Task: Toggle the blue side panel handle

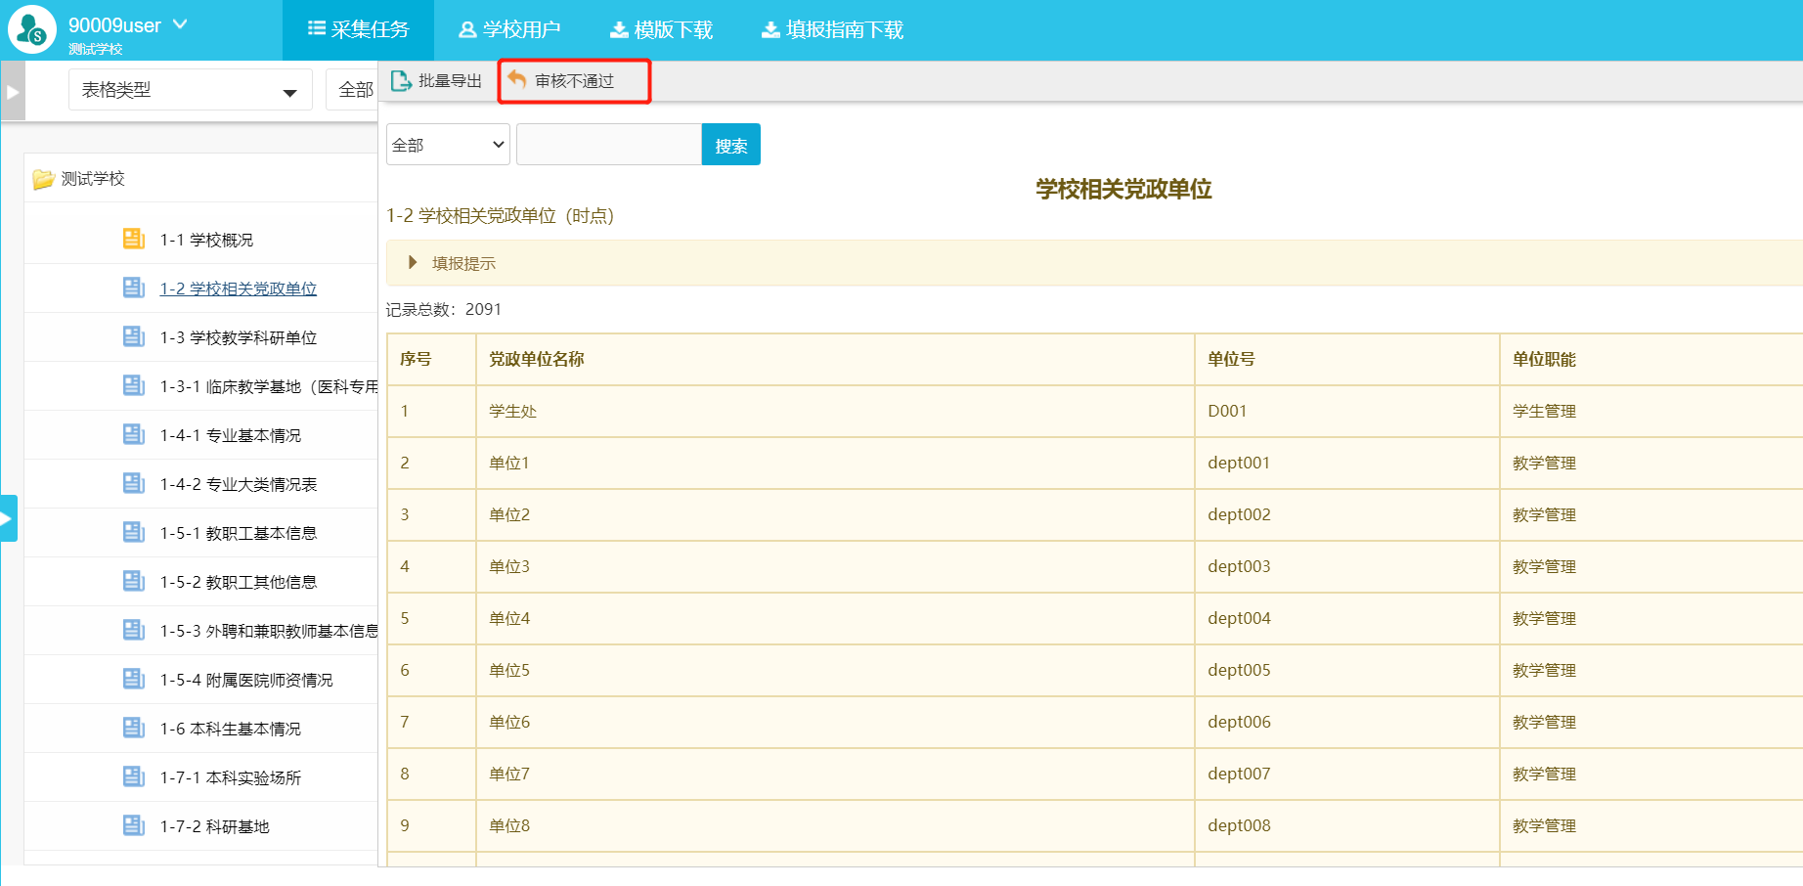Action: pyautogui.click(x=8, y=518)
